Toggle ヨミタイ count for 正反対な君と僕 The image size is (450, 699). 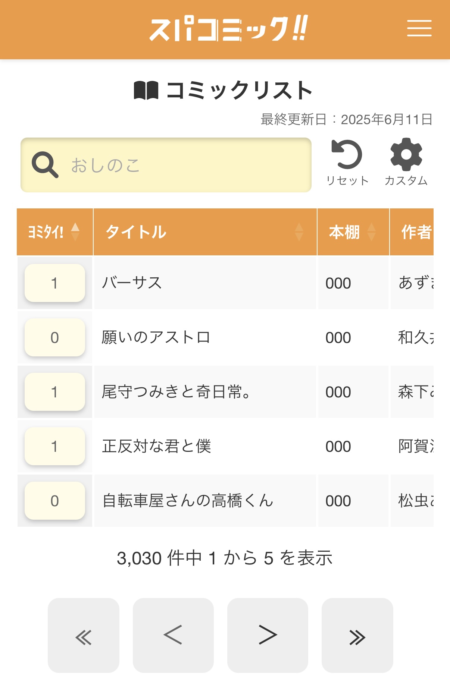(x=55, y=446)
